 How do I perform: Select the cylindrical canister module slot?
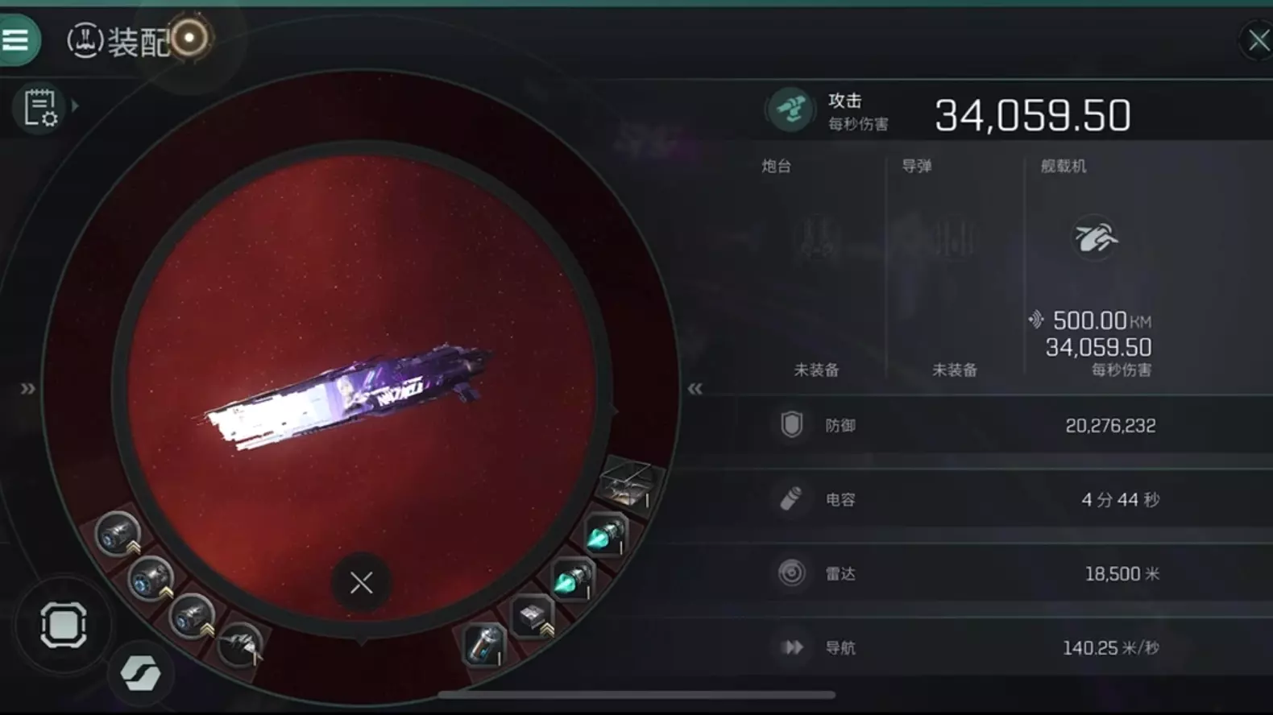point(484,645)
